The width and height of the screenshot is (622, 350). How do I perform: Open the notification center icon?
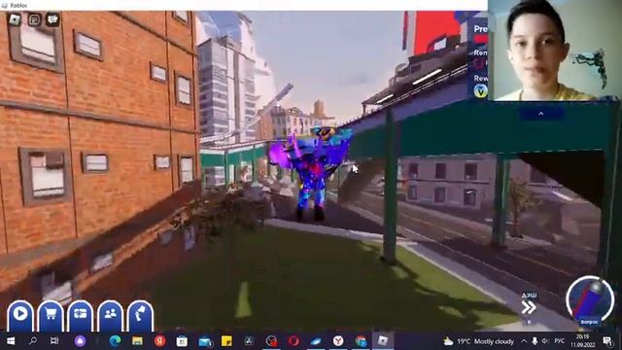[x=607, y=341]
